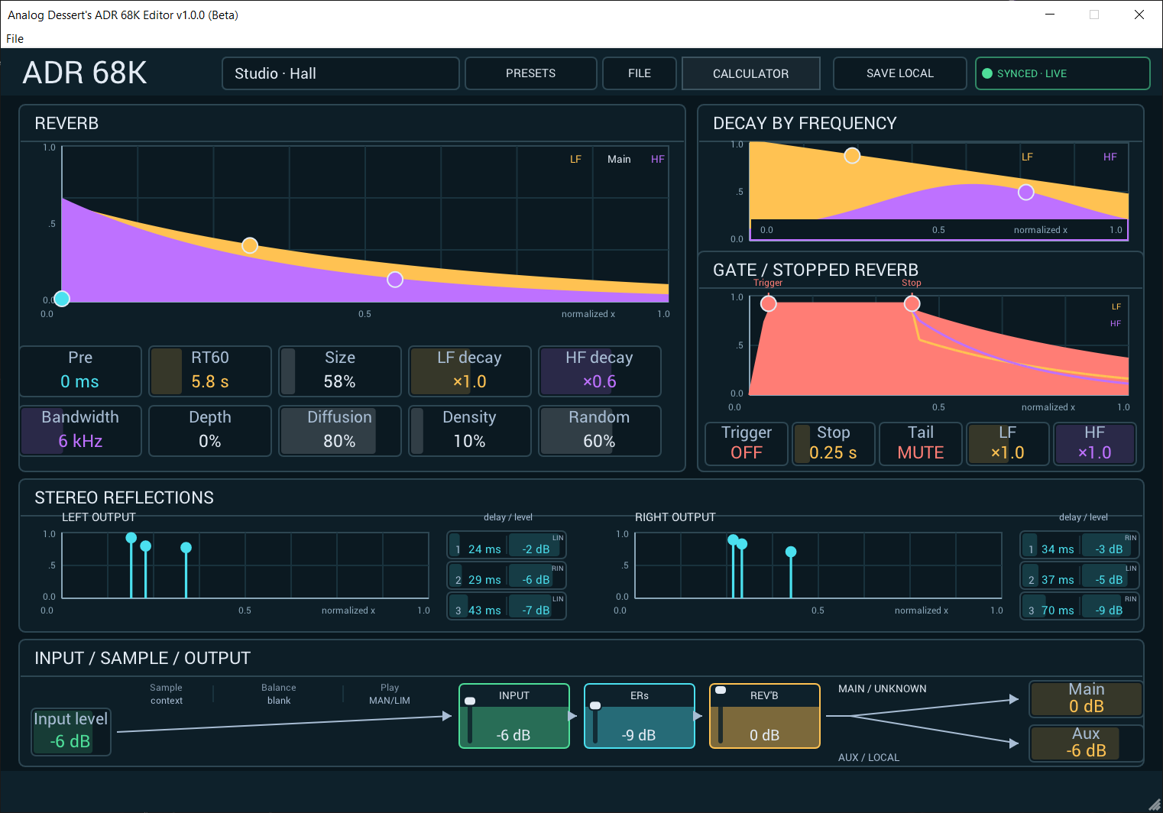Click the purple handle in Decay by Frequency graph
Image resolution: width=1163 pixels, height=813 pixels.
point(1026,193)
